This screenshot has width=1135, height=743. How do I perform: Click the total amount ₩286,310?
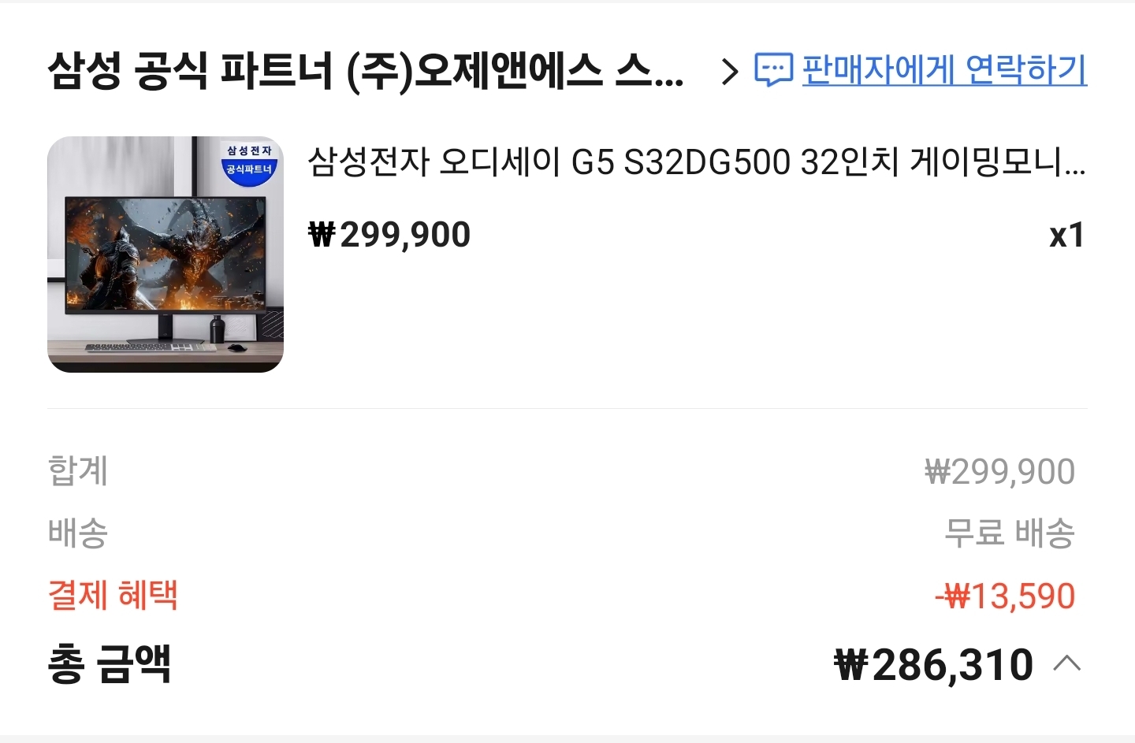pyautogui.click(x=934, y=665)
